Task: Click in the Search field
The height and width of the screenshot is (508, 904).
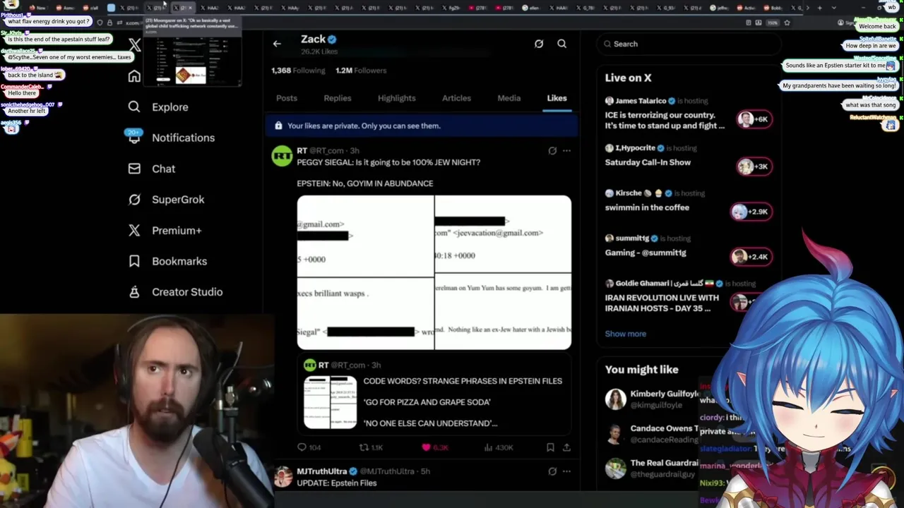Action: pos(689,44)
